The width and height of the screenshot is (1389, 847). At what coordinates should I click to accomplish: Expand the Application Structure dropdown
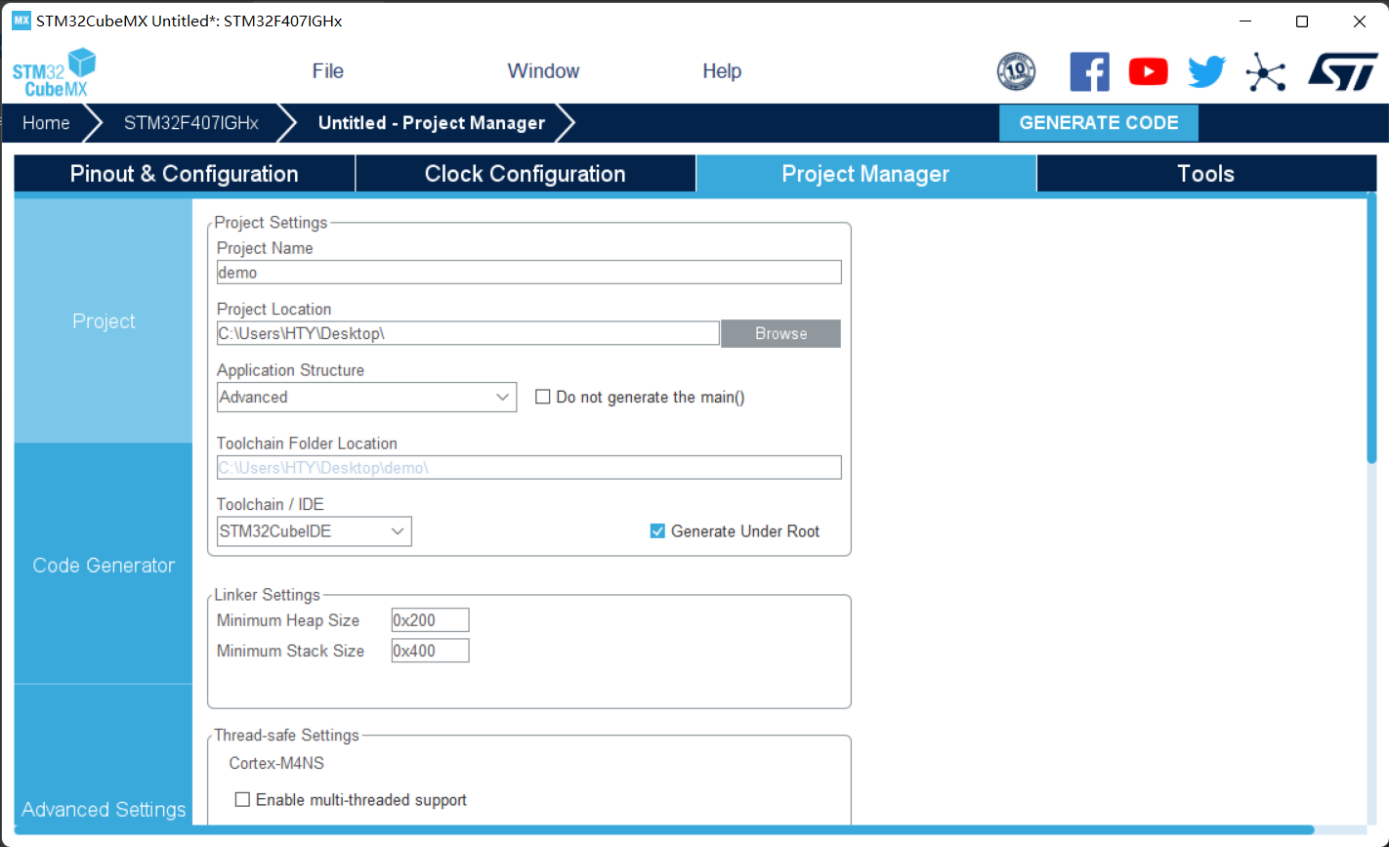click(366, 397)
